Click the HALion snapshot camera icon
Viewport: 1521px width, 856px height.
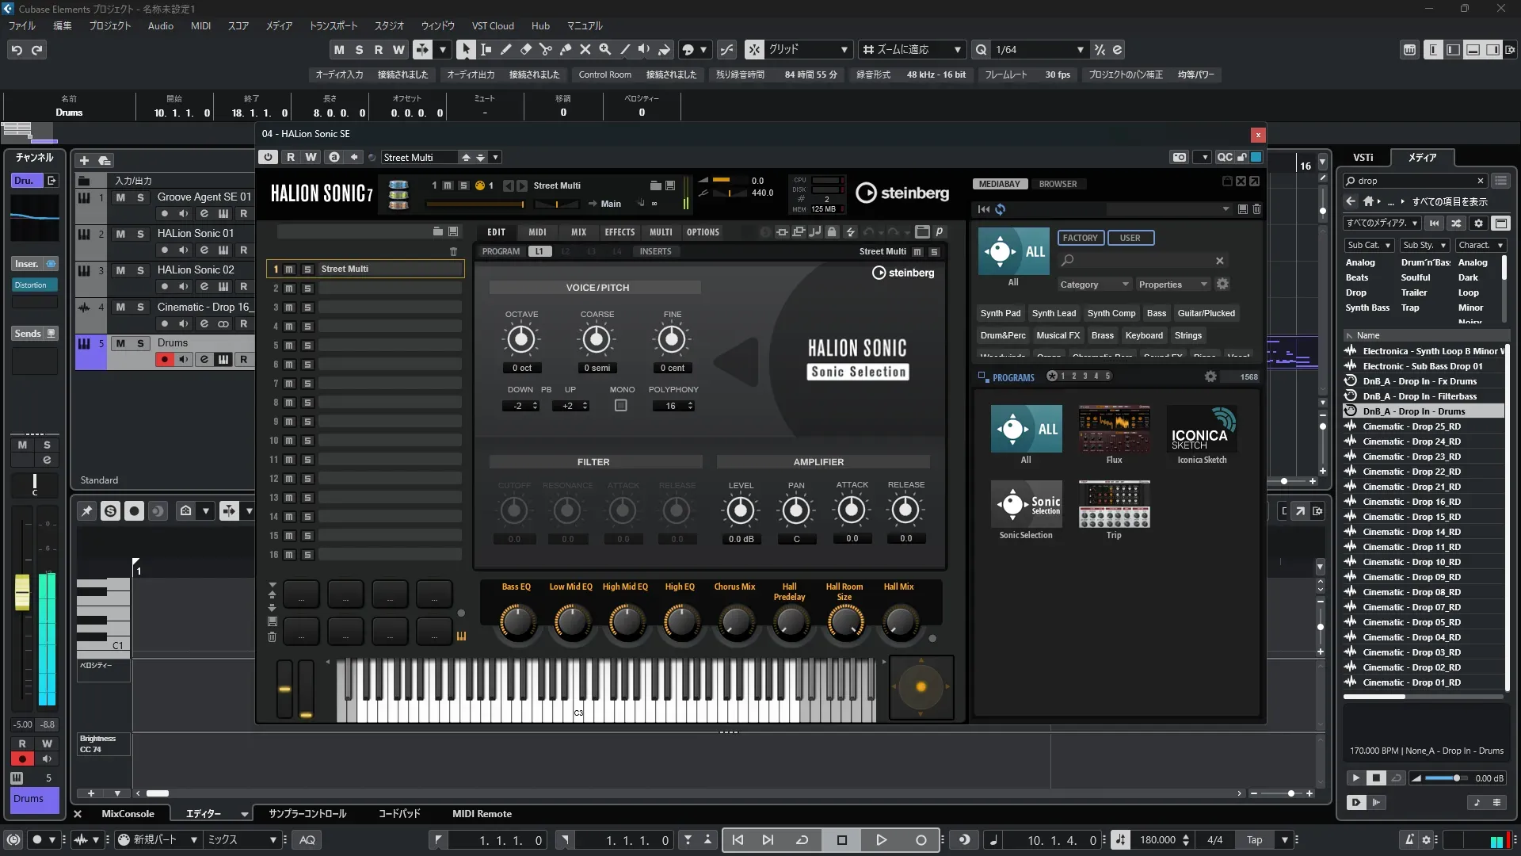(1180, 157)
